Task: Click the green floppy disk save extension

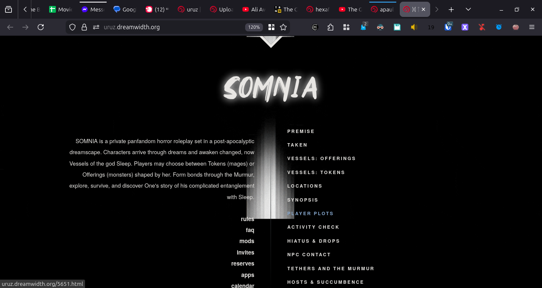Action: (397, 27)
